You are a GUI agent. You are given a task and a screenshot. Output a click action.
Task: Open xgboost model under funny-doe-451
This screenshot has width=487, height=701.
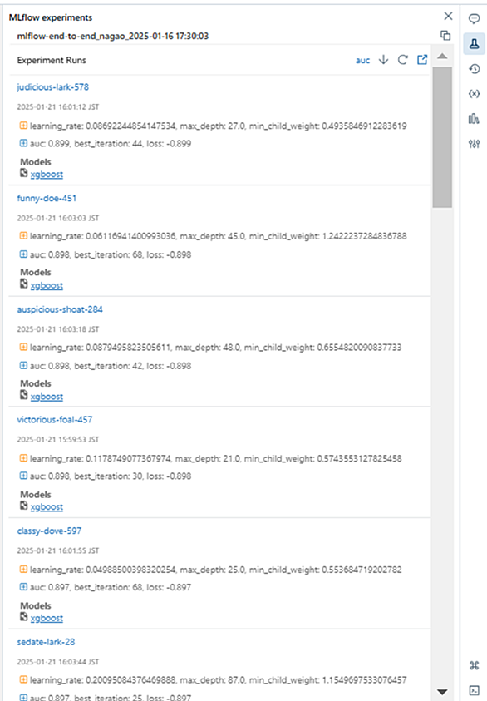[47, 286]
